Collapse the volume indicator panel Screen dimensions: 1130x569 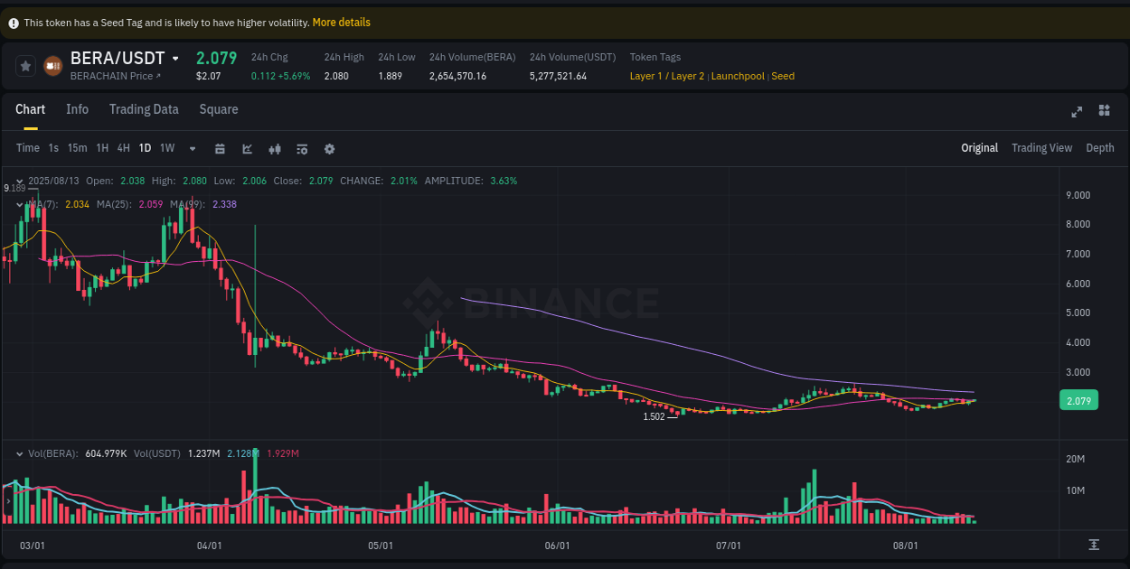21,452
